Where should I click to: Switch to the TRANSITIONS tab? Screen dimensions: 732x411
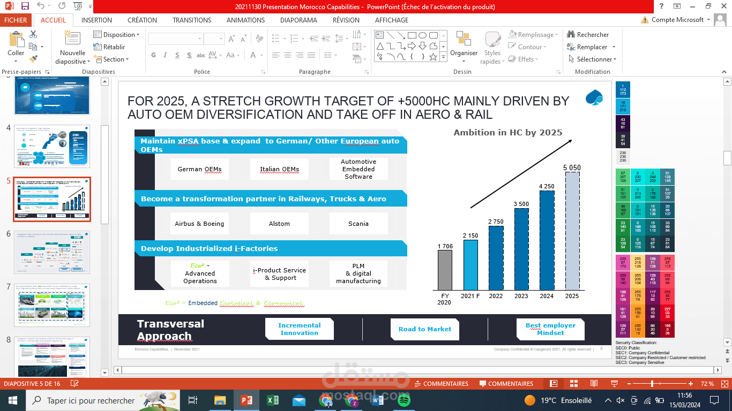[x=192, y=20]
